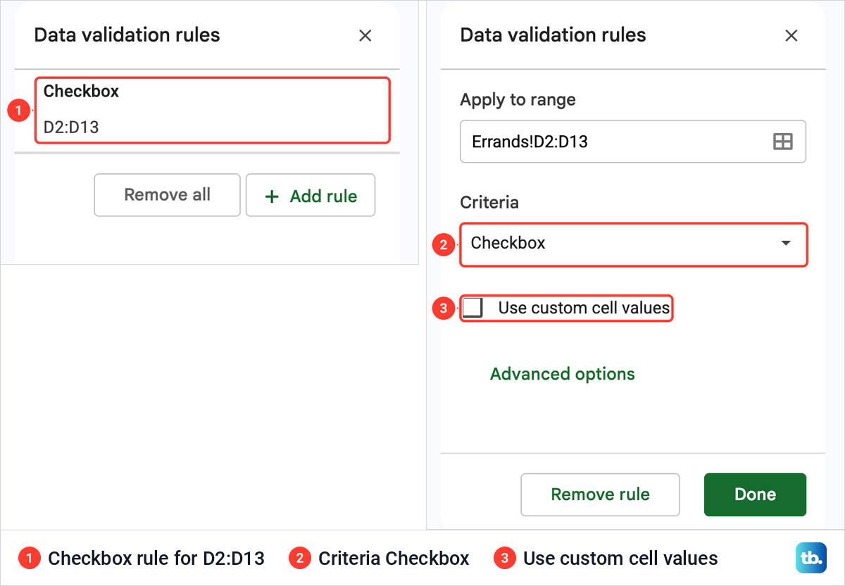Click the green Done button
The height and width of the screenshot is (586, 845).
coord(755,494)
